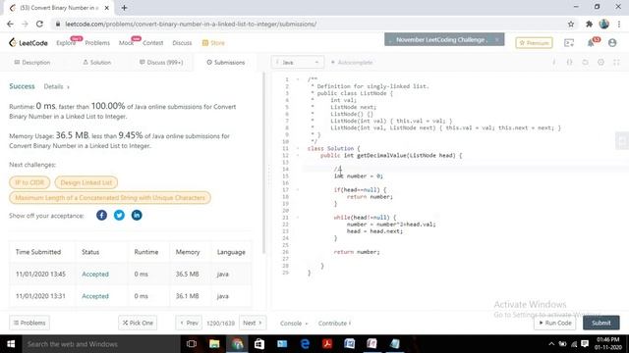This screenshot has width=629, height=353.
Task: Switch to the Solution tab
Action: [x=96, y=63]
